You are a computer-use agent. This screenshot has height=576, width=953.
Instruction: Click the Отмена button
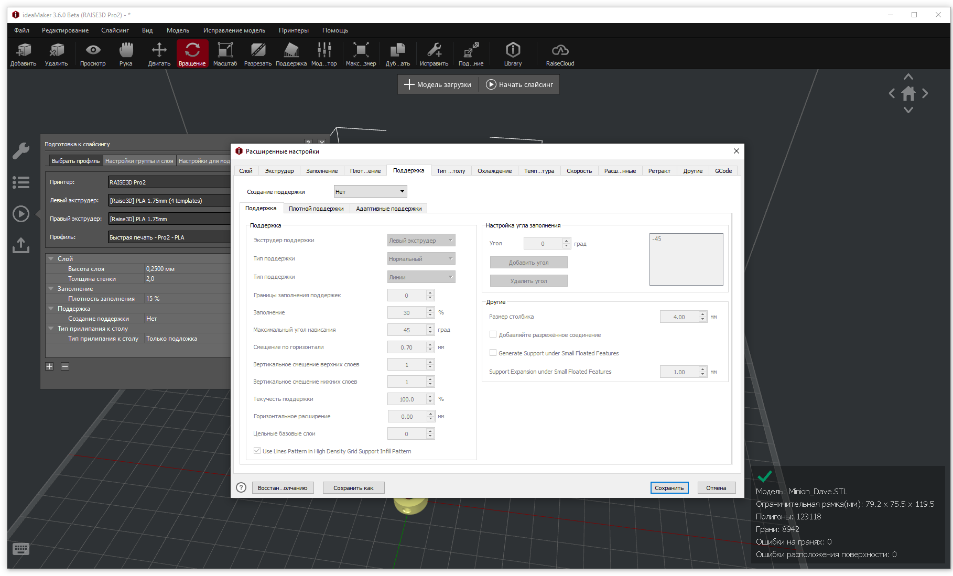tap(716, 487)
